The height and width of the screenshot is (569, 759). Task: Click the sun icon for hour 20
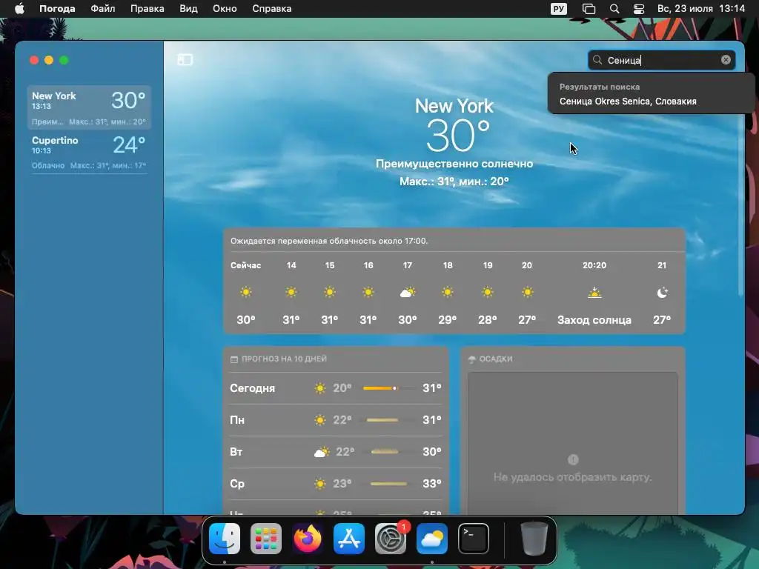coord(527,292)
